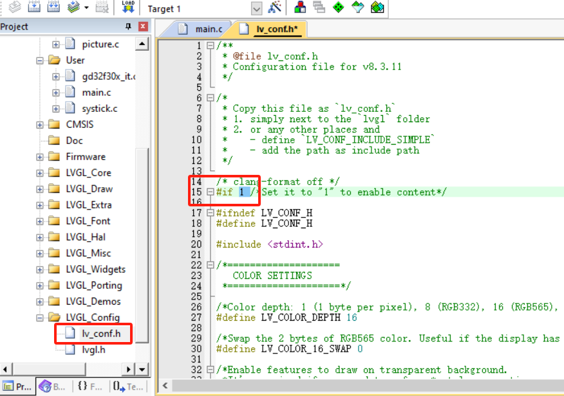Viewport: 564px width, 396px height.
Task: Expand the LVGL_Font folder
Action: coord(39,222)
